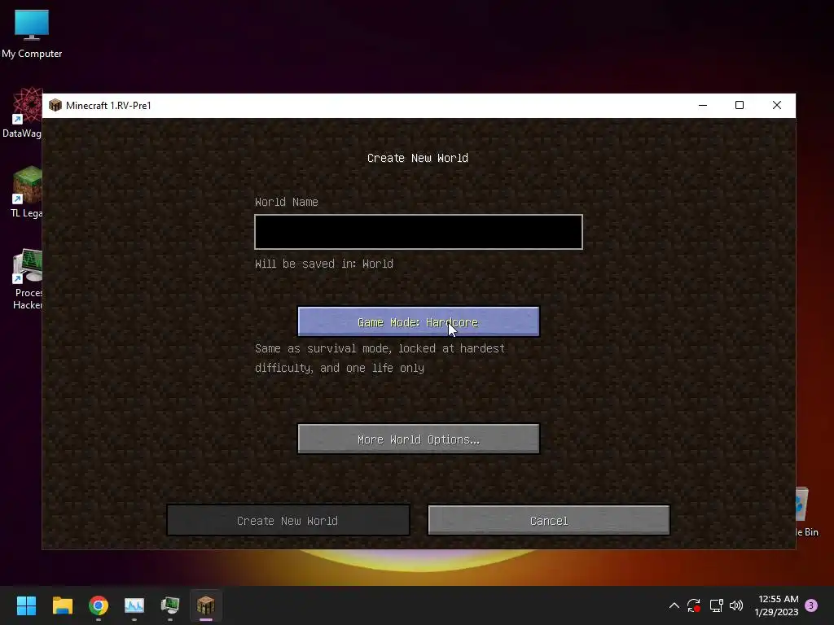
Task: Open the volume tray icon
Action: (736, 605)
